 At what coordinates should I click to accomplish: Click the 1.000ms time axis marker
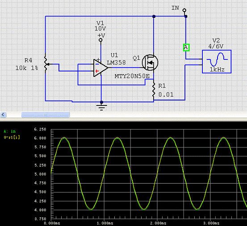(105, 223)
